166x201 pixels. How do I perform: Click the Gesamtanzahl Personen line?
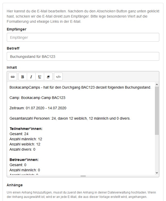click(70, 118)
